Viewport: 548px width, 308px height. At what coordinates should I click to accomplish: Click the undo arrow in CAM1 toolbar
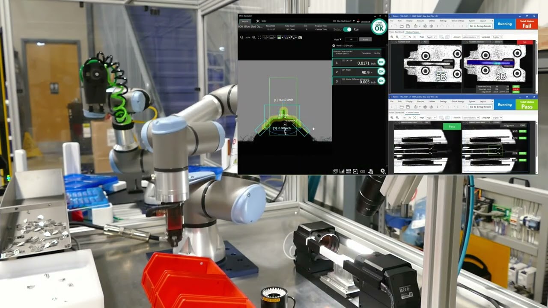tap(442, 26)
